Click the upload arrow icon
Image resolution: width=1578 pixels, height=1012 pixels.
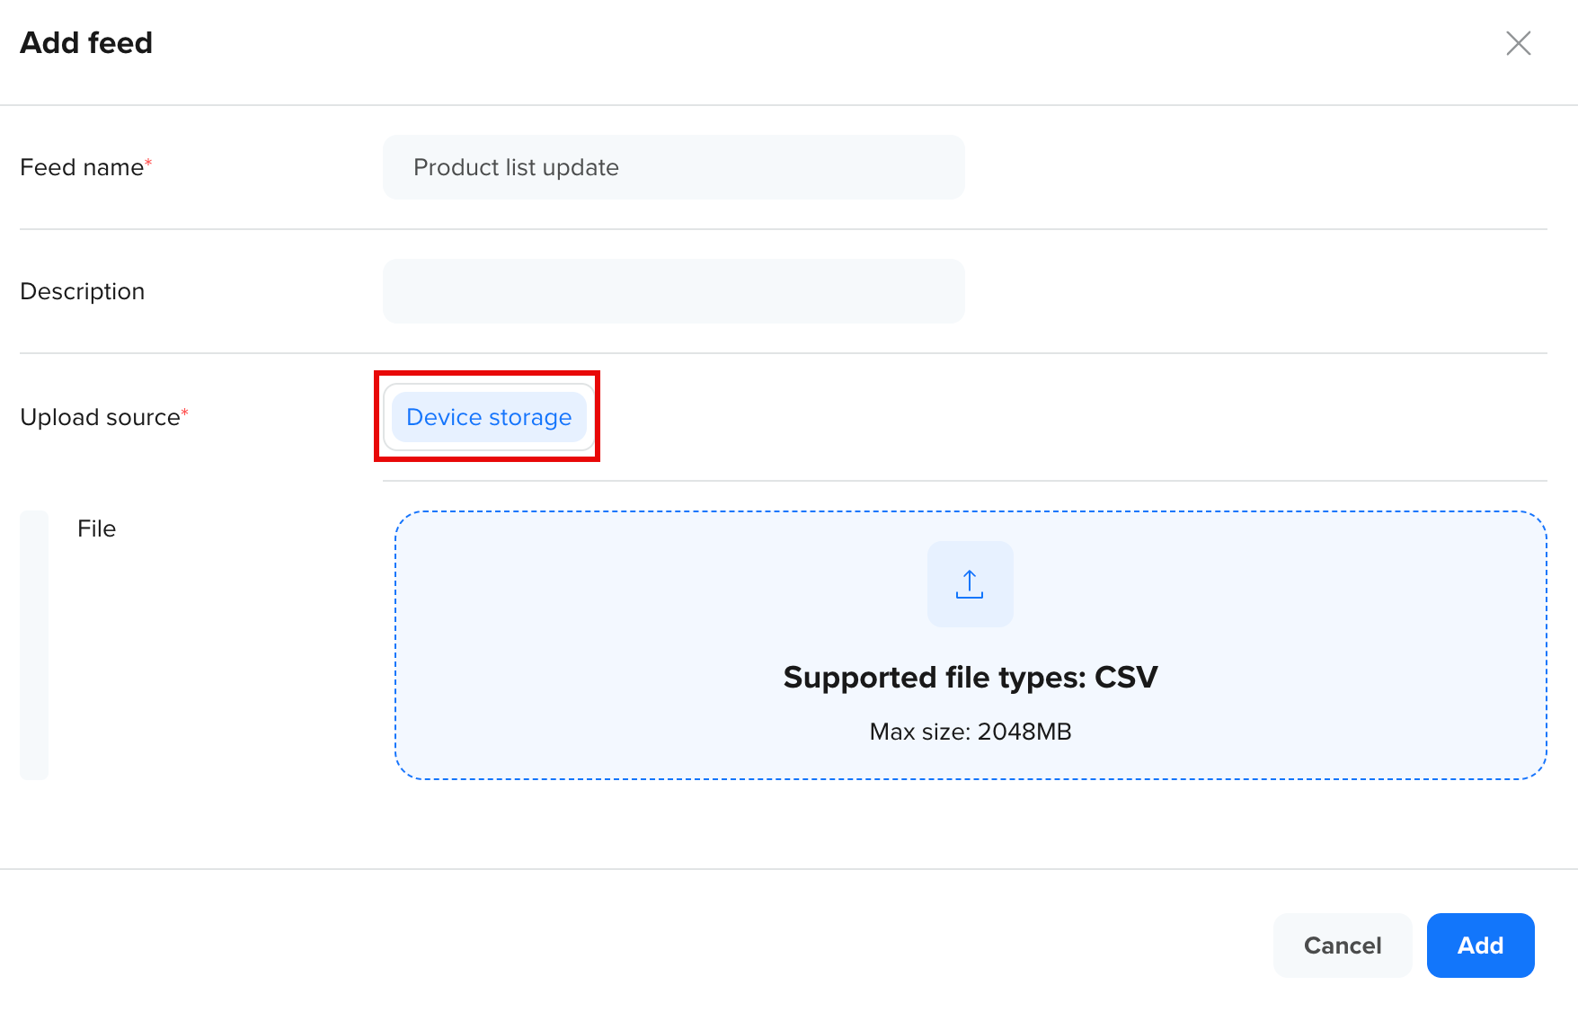[970, 584]
